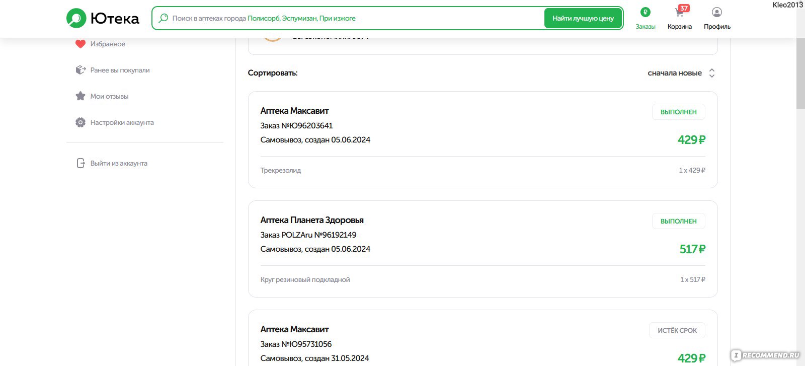Open Избранное in the sidebar

(x=108, y=44)
